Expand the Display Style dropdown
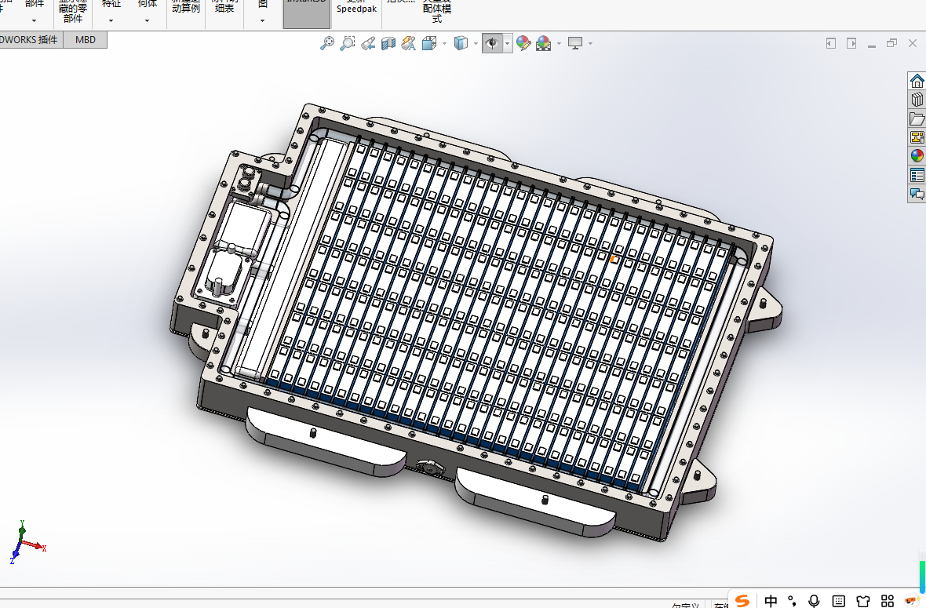Viewport: 926px width, 608px height. 476,43
